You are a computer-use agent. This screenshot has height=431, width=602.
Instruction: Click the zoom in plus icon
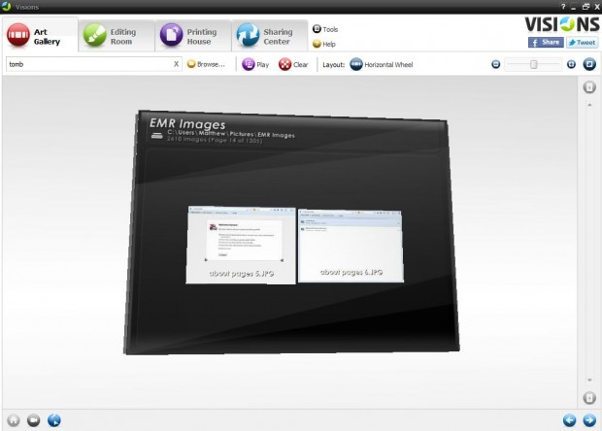point(571,64)
